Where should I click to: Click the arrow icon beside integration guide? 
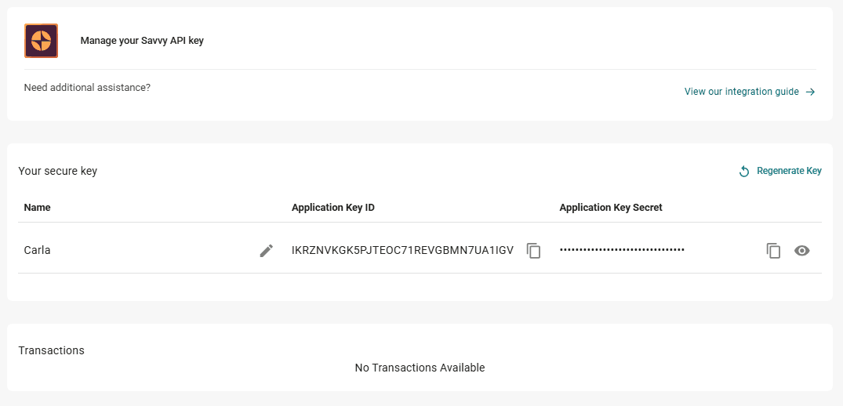click(x=811, y=92)
